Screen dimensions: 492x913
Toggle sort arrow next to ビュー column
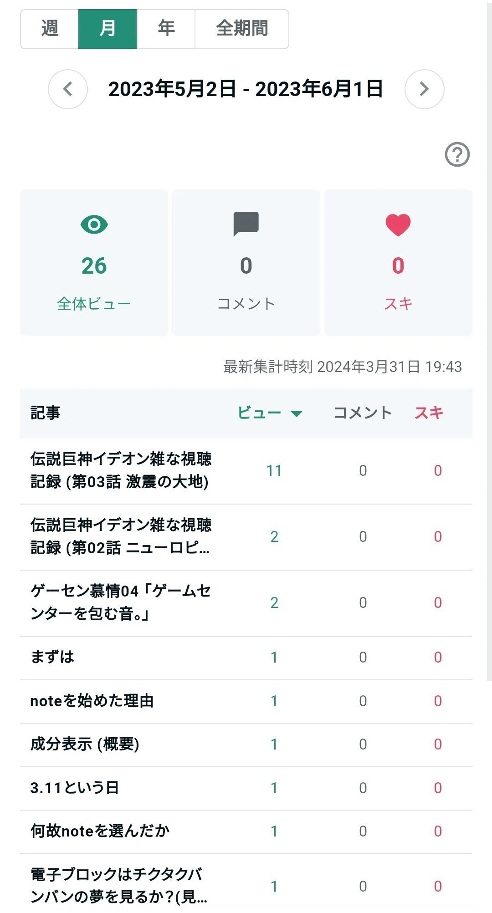pyautogui.click(x=297, y=413)
